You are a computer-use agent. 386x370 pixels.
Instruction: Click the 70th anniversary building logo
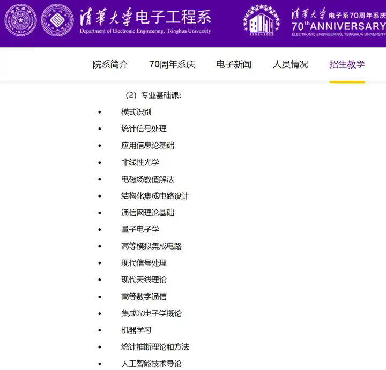[x=262, y=20]
